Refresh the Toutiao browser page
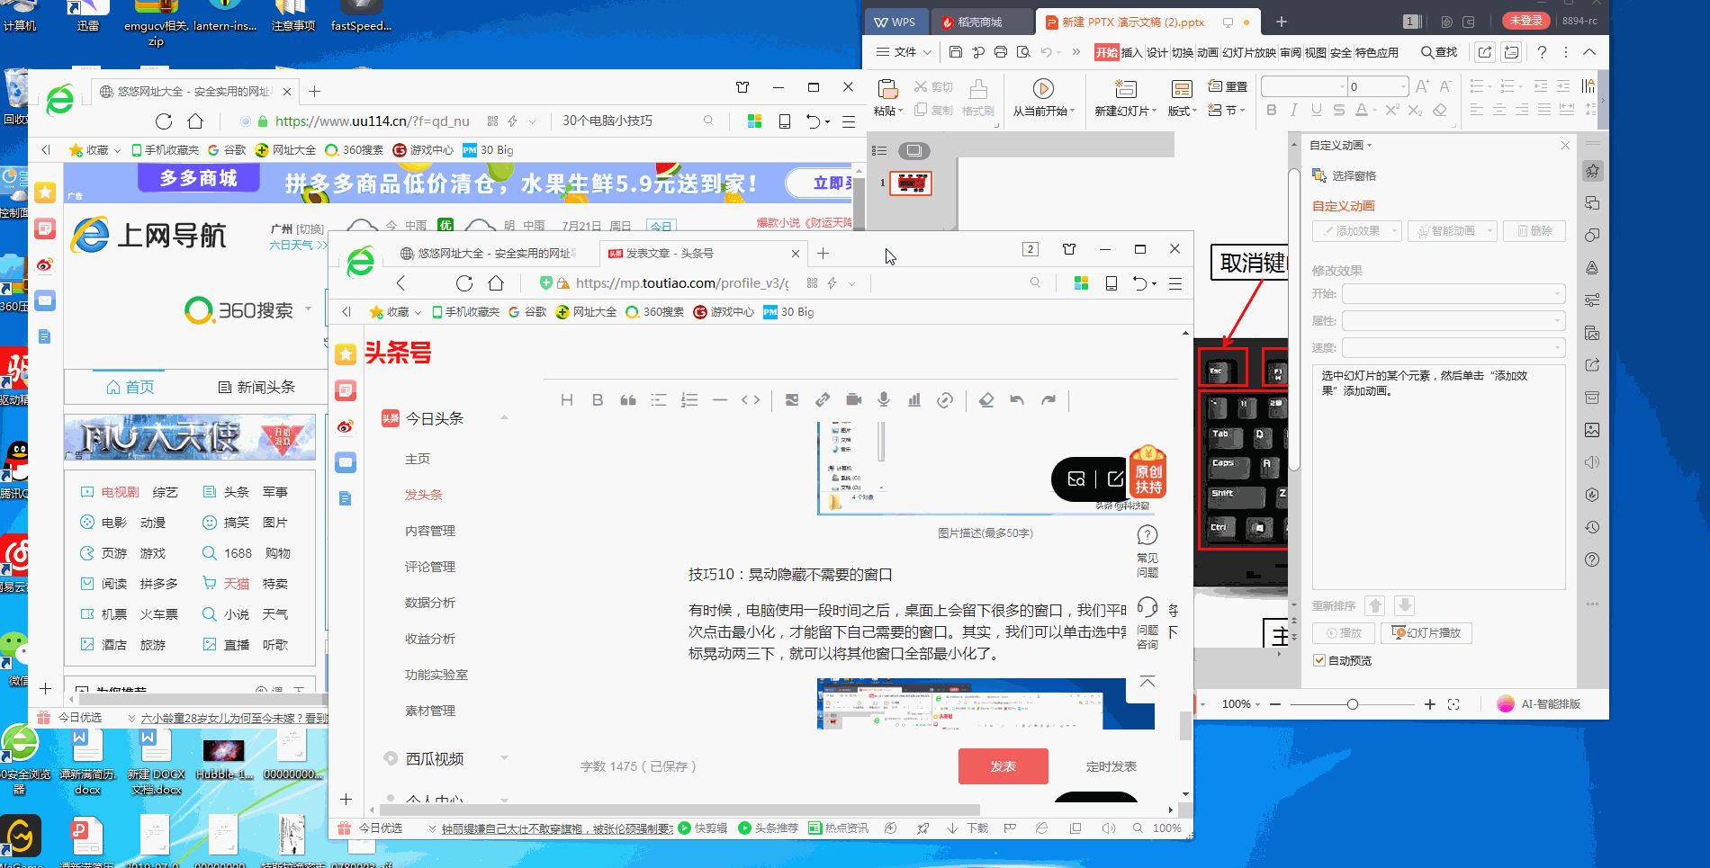 click(464, 283)
